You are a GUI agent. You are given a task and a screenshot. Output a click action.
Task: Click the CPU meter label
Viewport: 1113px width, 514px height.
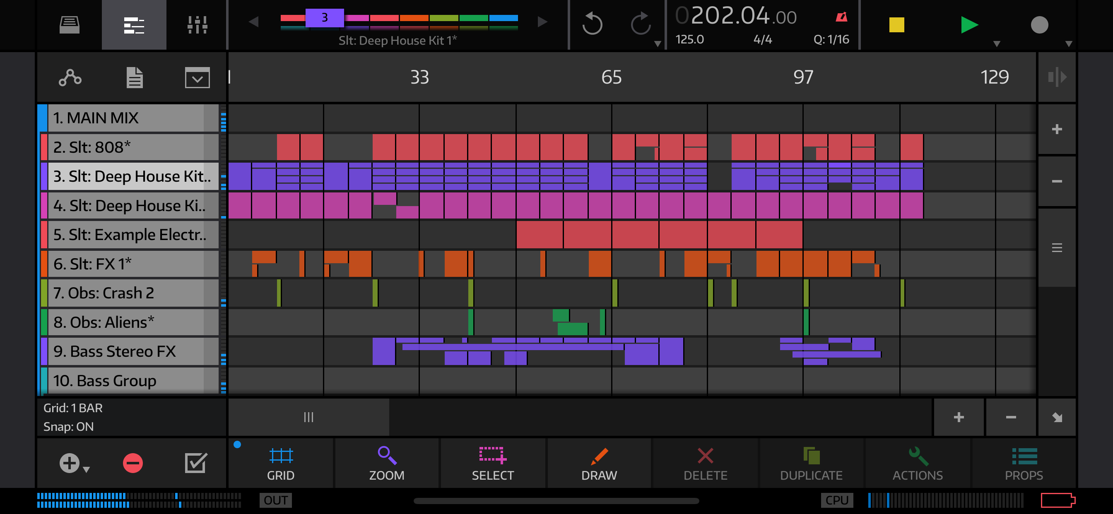coord(837,500)
